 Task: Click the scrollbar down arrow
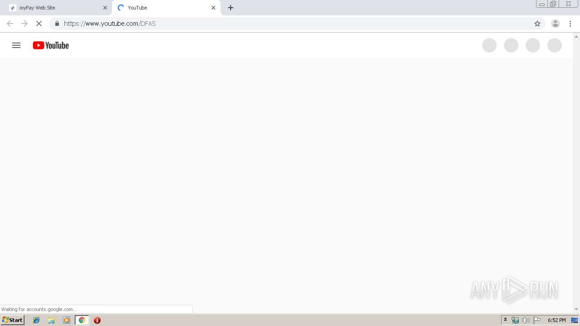[x=576, y=309]
